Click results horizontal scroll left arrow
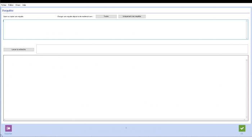Image resolution: width=252 pixels, height=137 pixels. pyautogui.click(x=5, y=120)
